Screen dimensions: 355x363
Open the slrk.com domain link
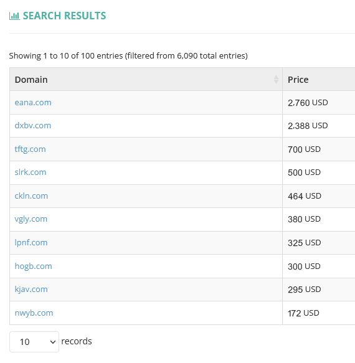point(31,172)
